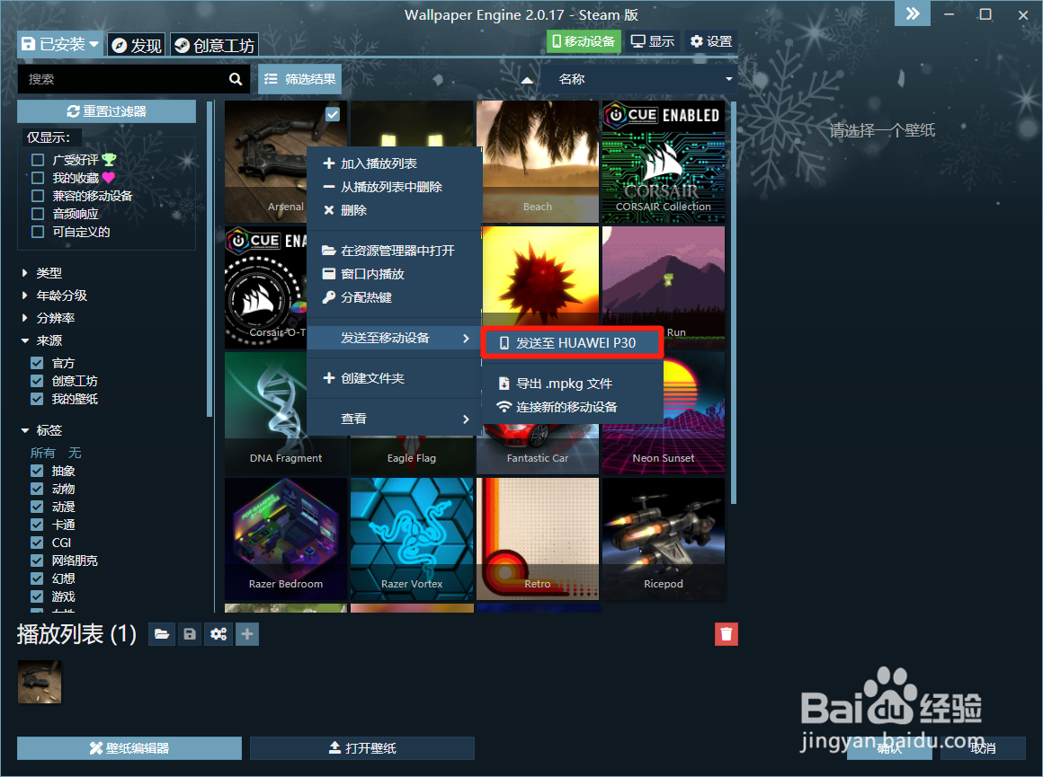This screenshot has height=777, width=1043.
Task: Uncheck the 官方 source checkbox
Action: pos(37,363)
